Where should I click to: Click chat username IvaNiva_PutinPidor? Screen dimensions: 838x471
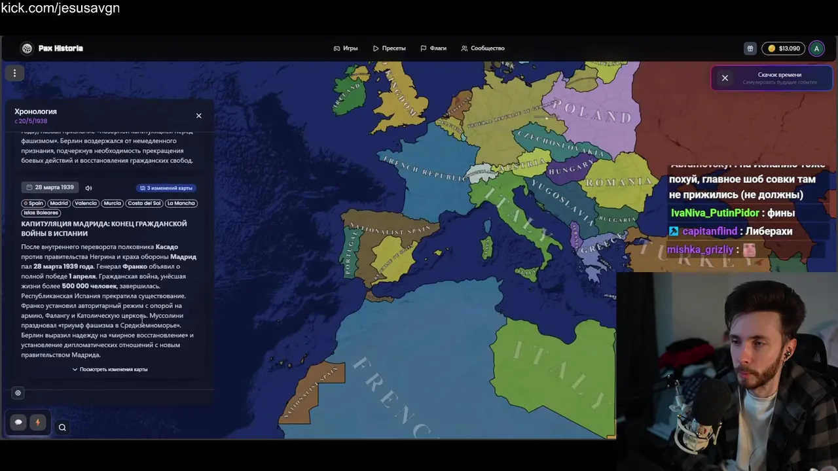pyautogui.click(x=715, y=213)
